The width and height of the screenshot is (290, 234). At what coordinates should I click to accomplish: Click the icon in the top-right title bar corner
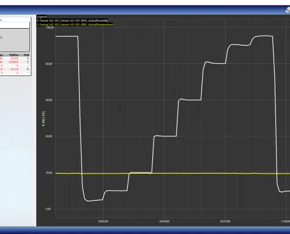288,10
